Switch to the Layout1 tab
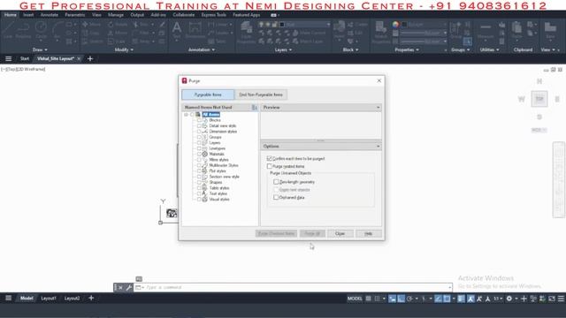This screenshot has height=318, width=566. click(x=49, y=299)
